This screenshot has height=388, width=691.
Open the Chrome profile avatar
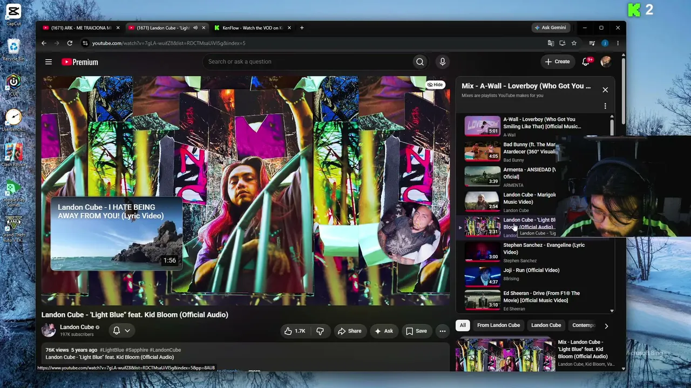(605, 43)
